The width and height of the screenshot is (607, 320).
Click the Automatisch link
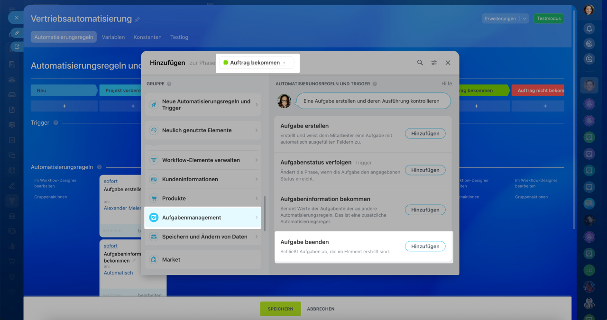(x=119, y=273)
